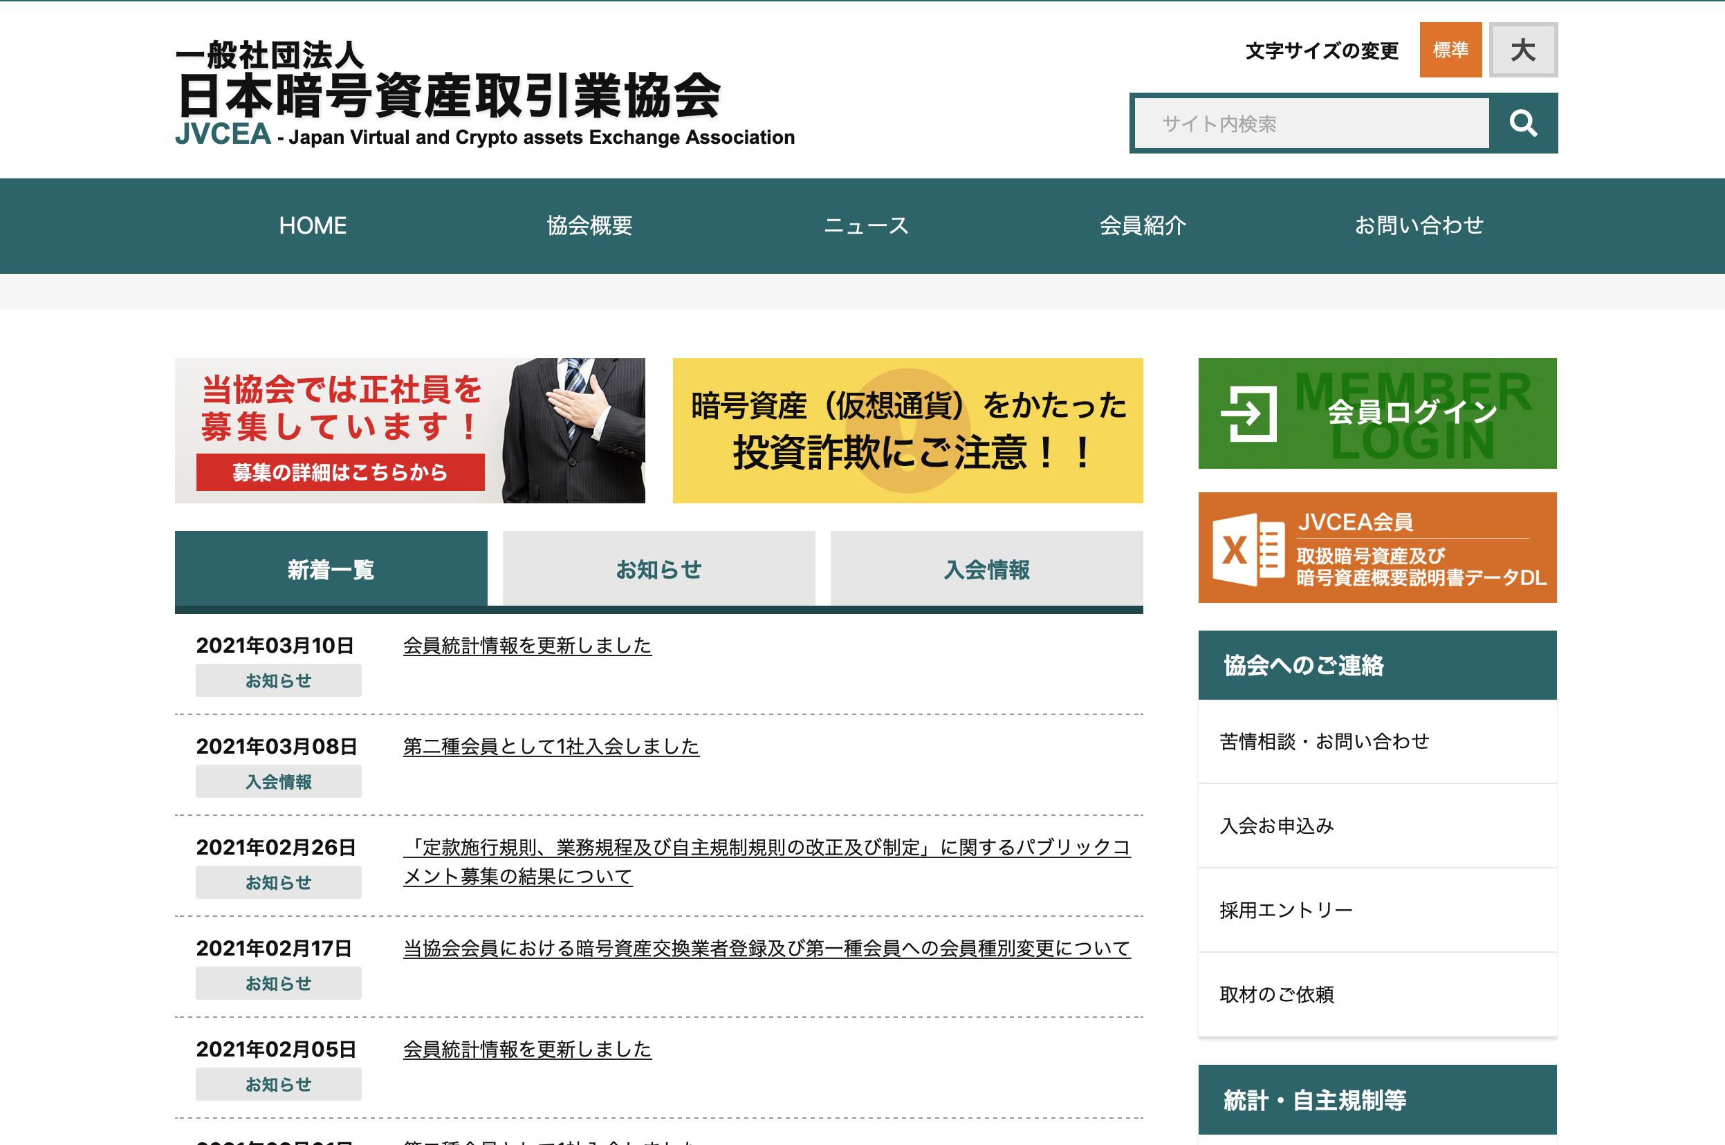Click the お知らせ tag under 2021年02月05日
The height and width of the screenshot is (1145, 1725).
[x=278, y=1084]
